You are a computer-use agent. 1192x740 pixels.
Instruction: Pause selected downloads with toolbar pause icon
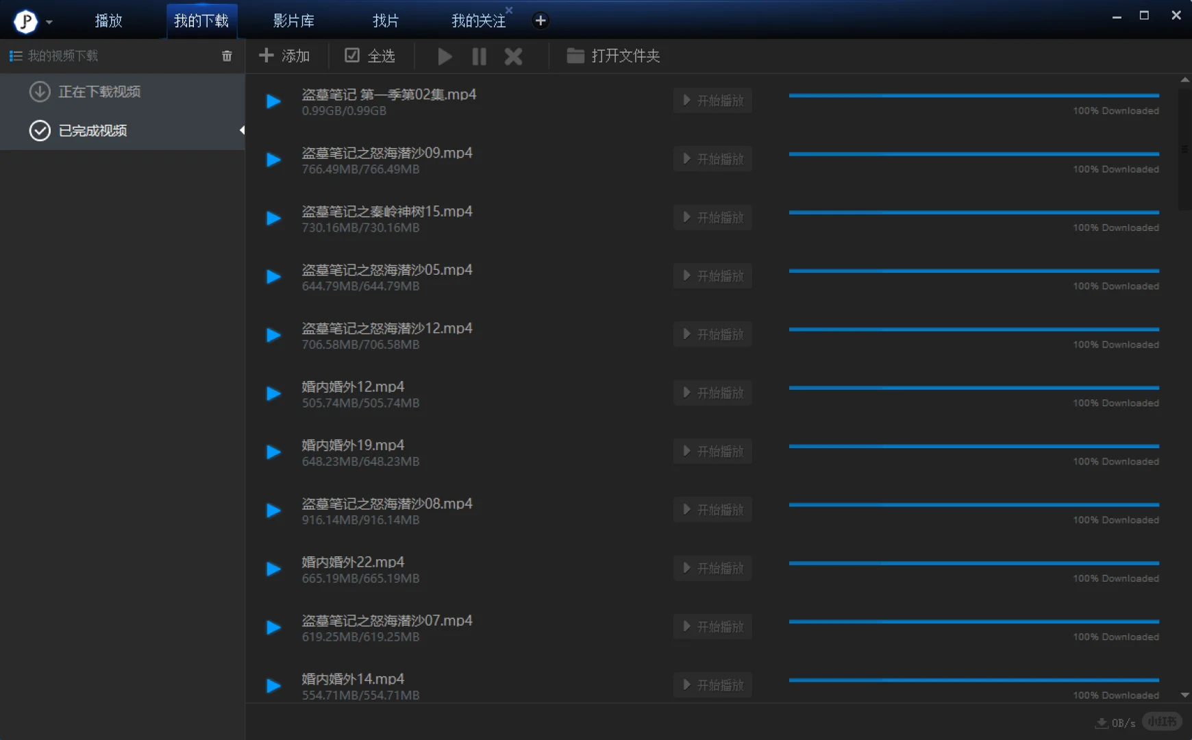click(480, 56)
